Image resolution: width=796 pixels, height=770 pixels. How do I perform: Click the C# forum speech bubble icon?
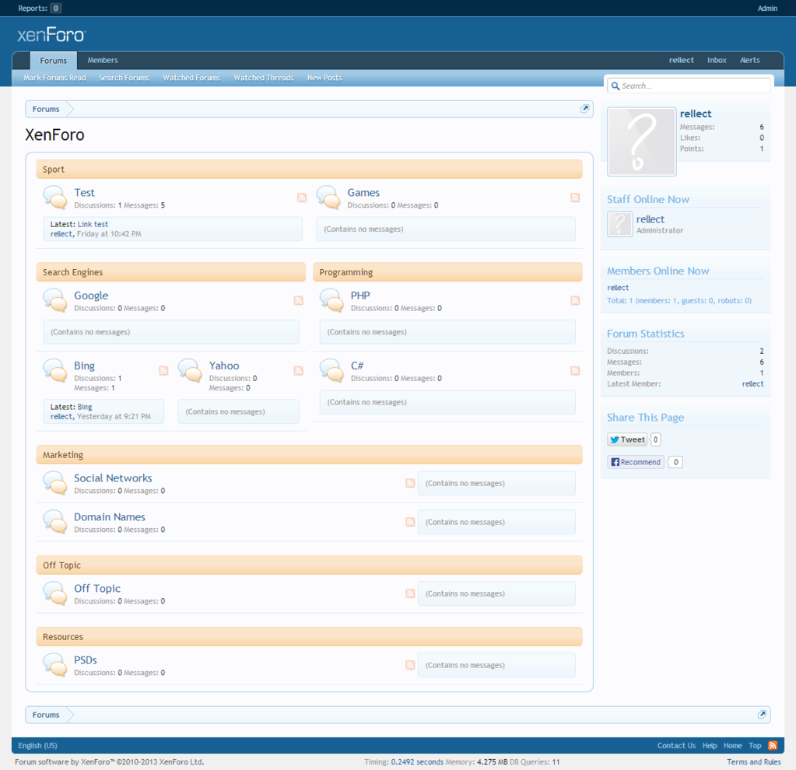(x=332, y=370)
